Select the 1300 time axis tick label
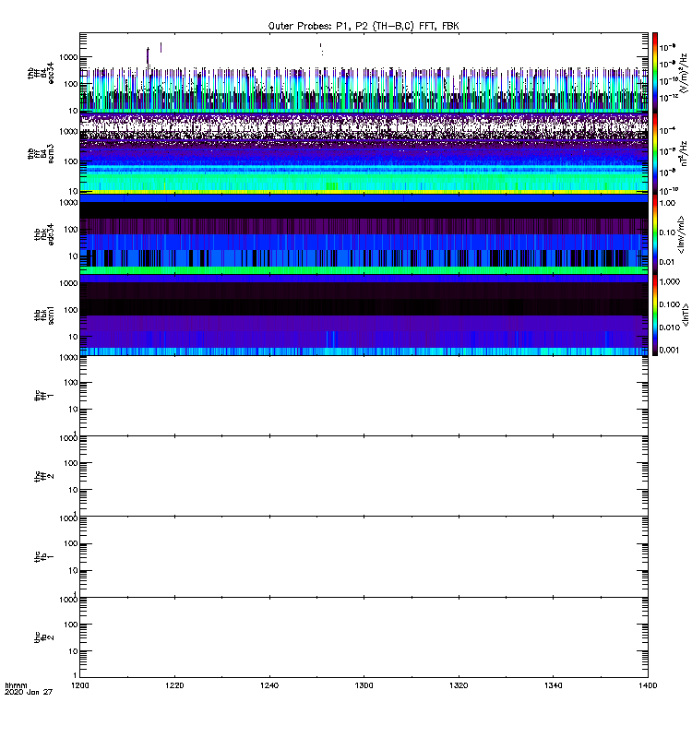Viewport: 692px width, 738px height. click(x=364, y=686)
